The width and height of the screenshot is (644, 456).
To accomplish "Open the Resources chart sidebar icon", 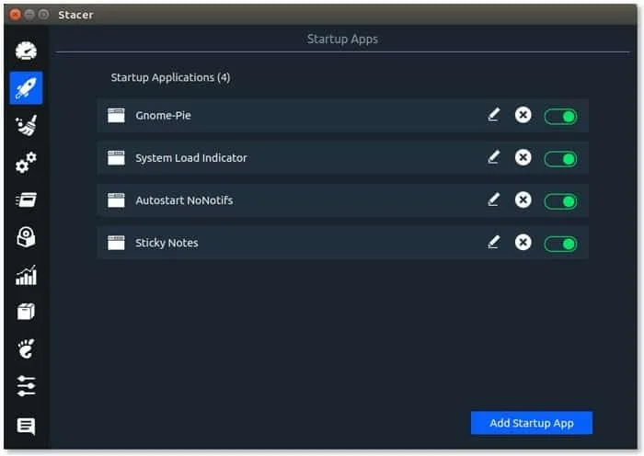I will pyautogui.click(x=26, y=275).
